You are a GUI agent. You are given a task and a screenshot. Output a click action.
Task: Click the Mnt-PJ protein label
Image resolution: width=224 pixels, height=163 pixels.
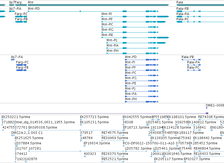(130, 89)
